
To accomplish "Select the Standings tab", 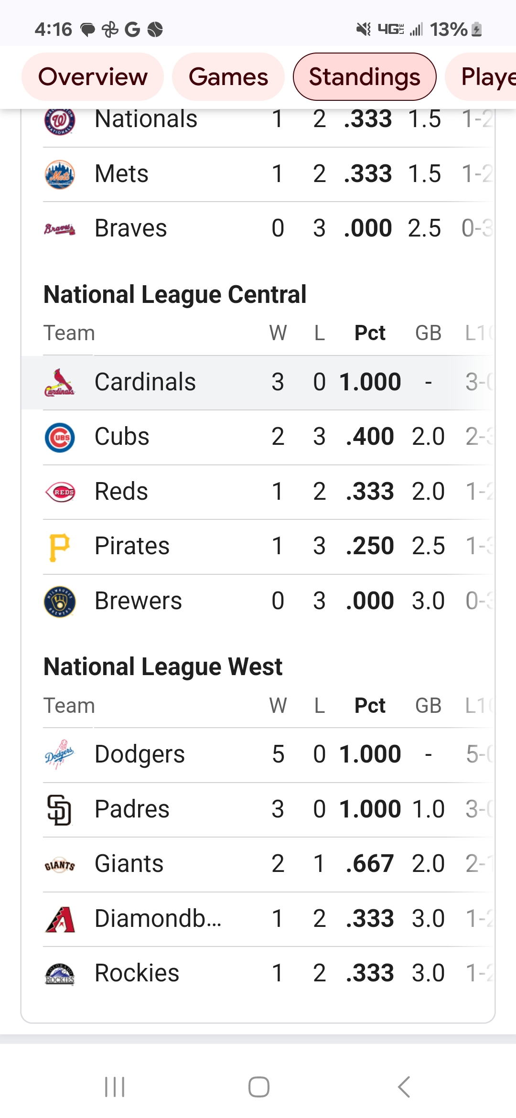I will point(365,77).
